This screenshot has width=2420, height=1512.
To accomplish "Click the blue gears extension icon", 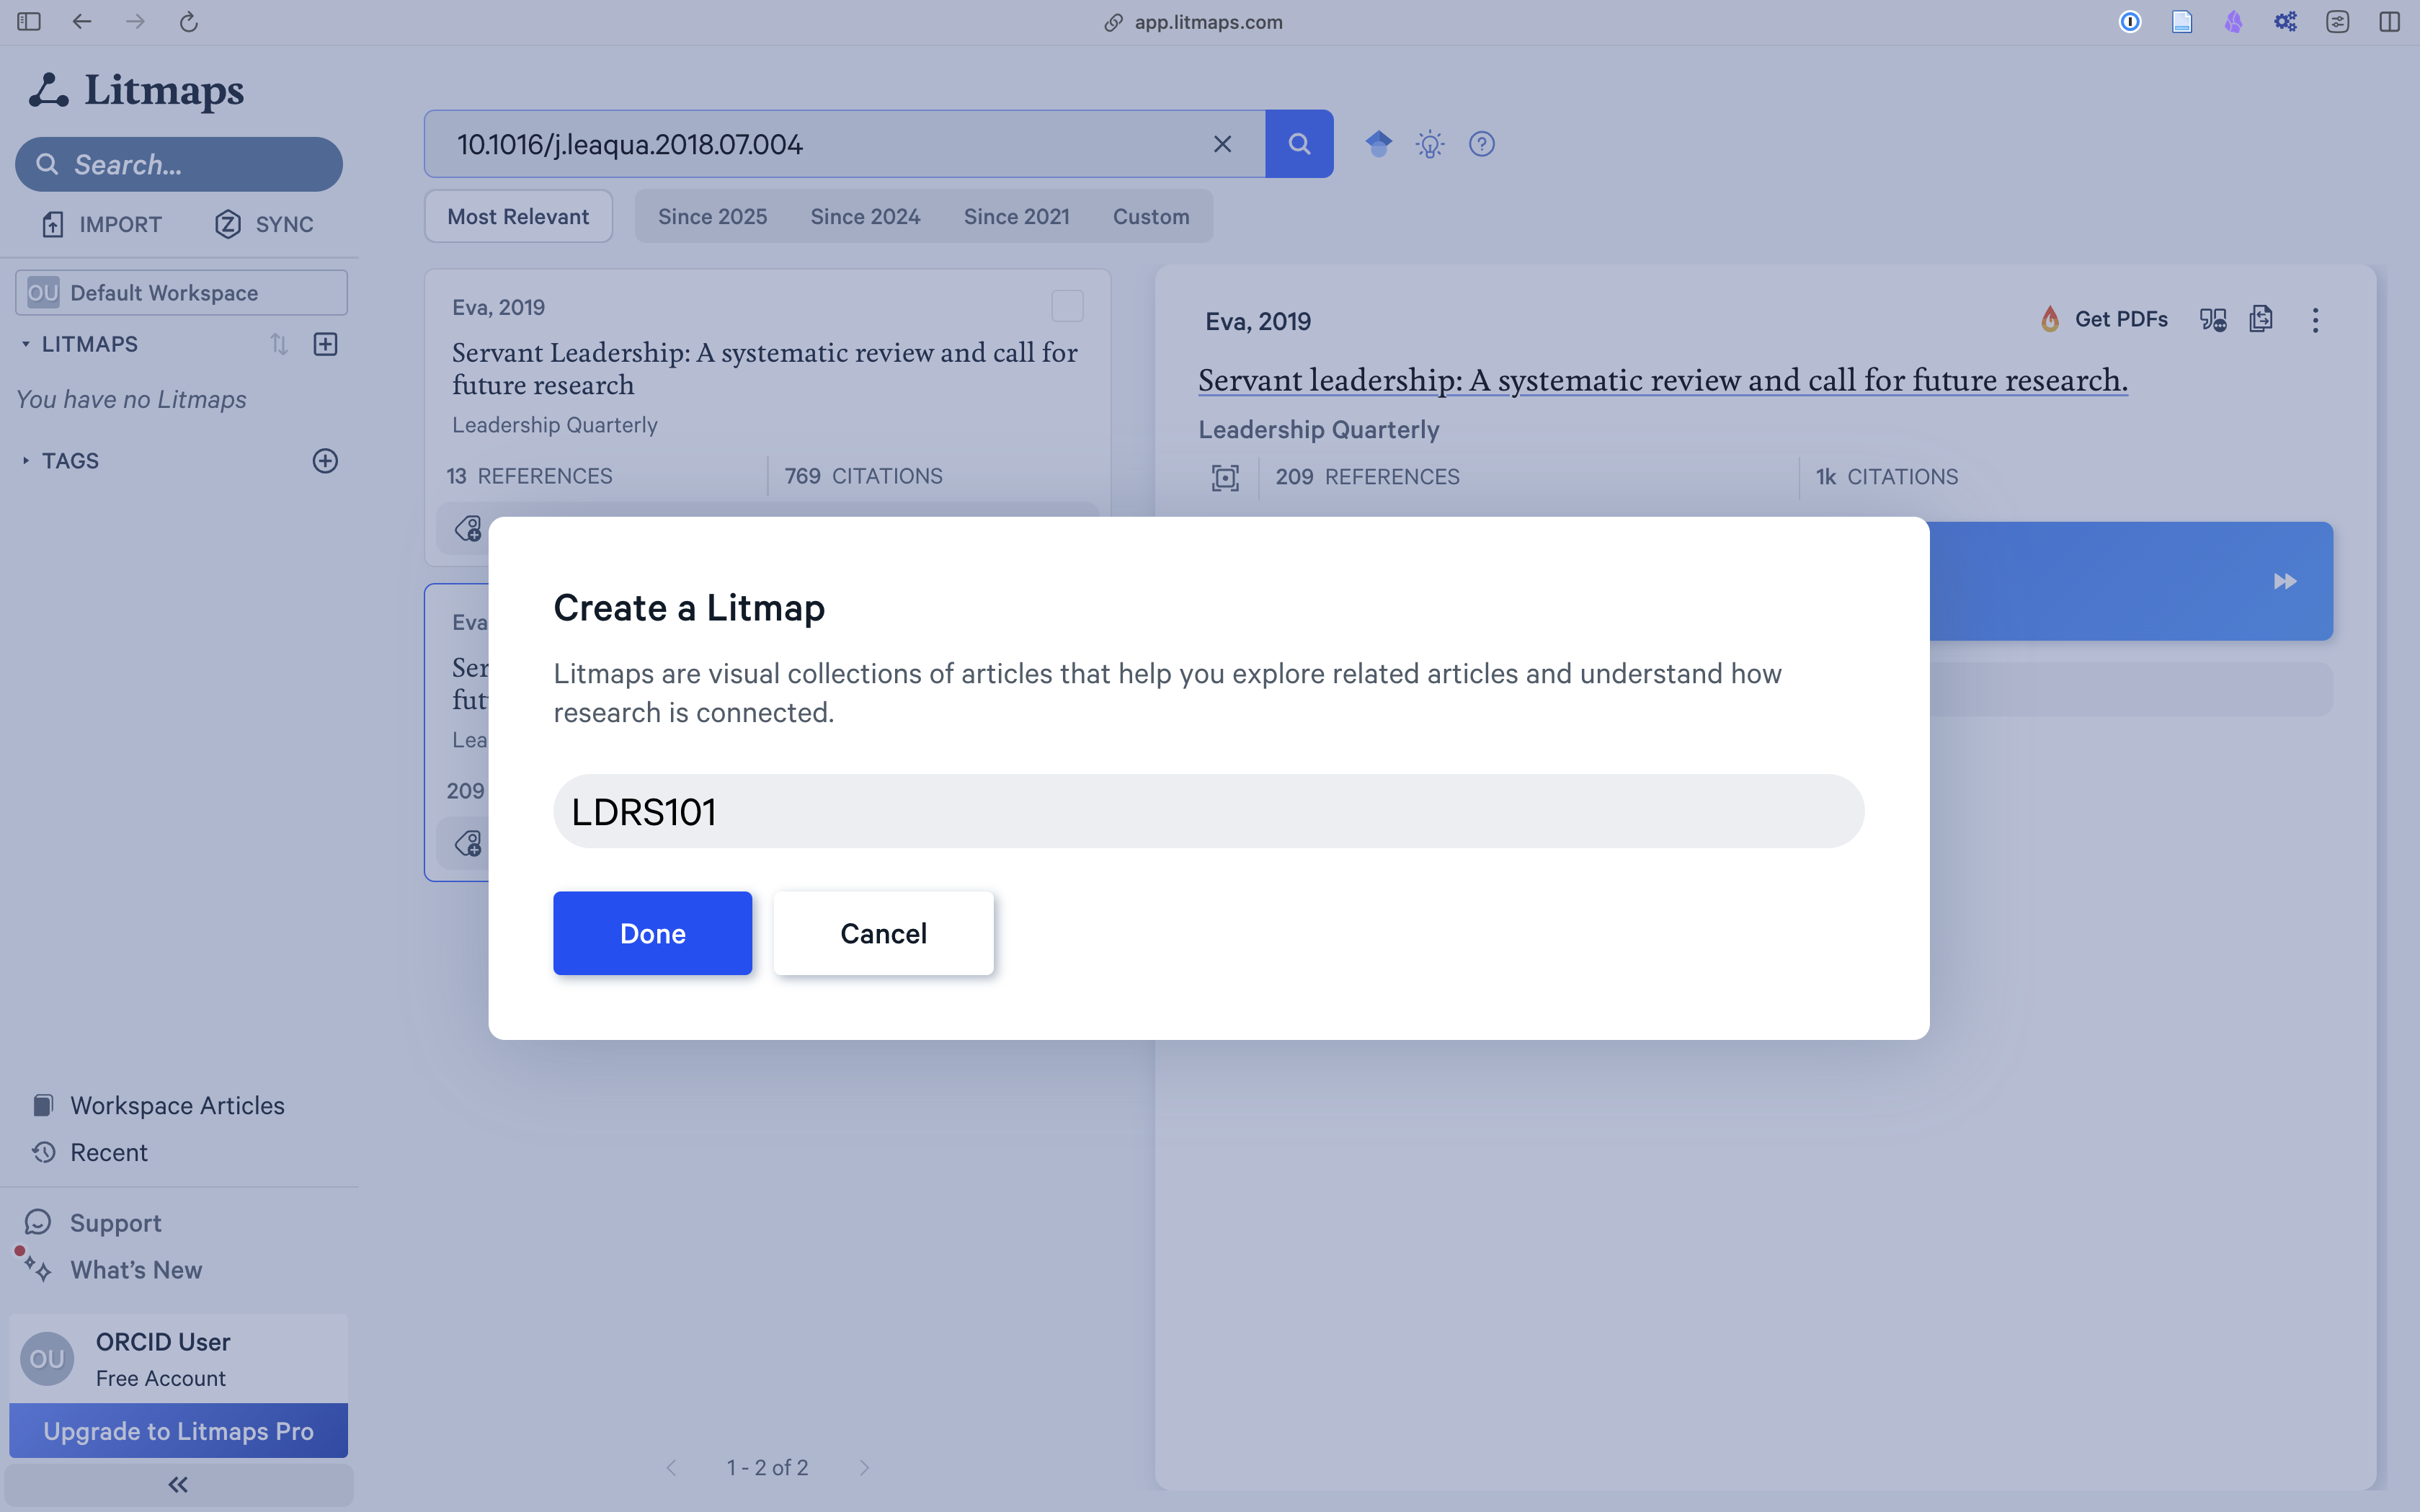I will (2285, 21).
